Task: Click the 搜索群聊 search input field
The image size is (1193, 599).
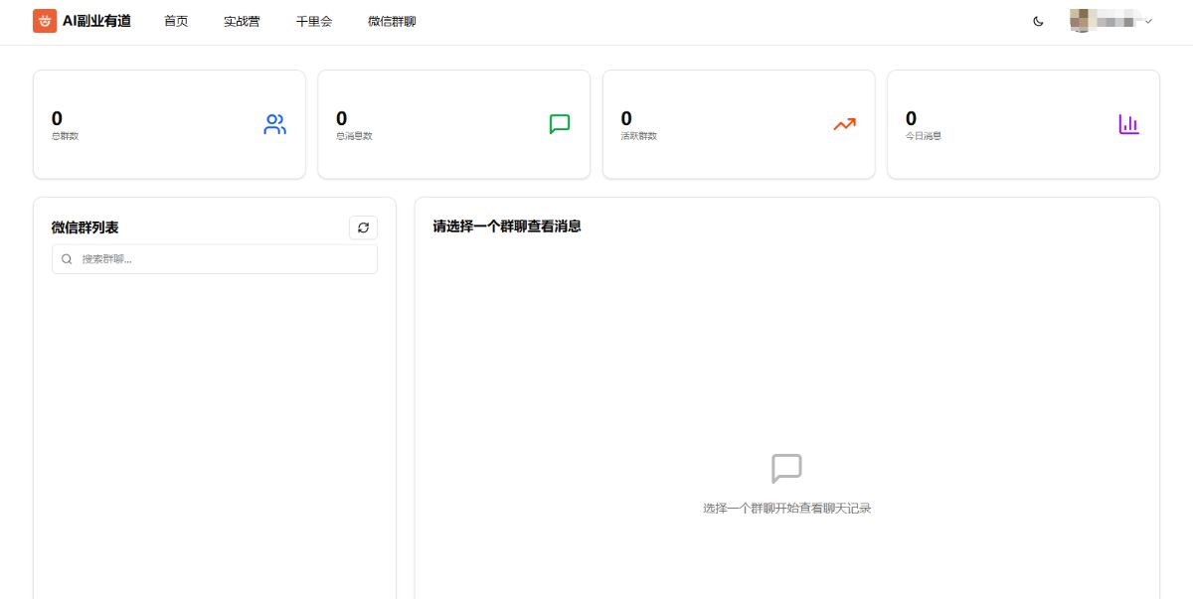Action: pyautogui.click(x=214, y=258)
